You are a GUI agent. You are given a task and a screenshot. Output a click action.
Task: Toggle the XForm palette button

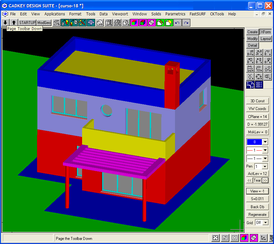265,32
